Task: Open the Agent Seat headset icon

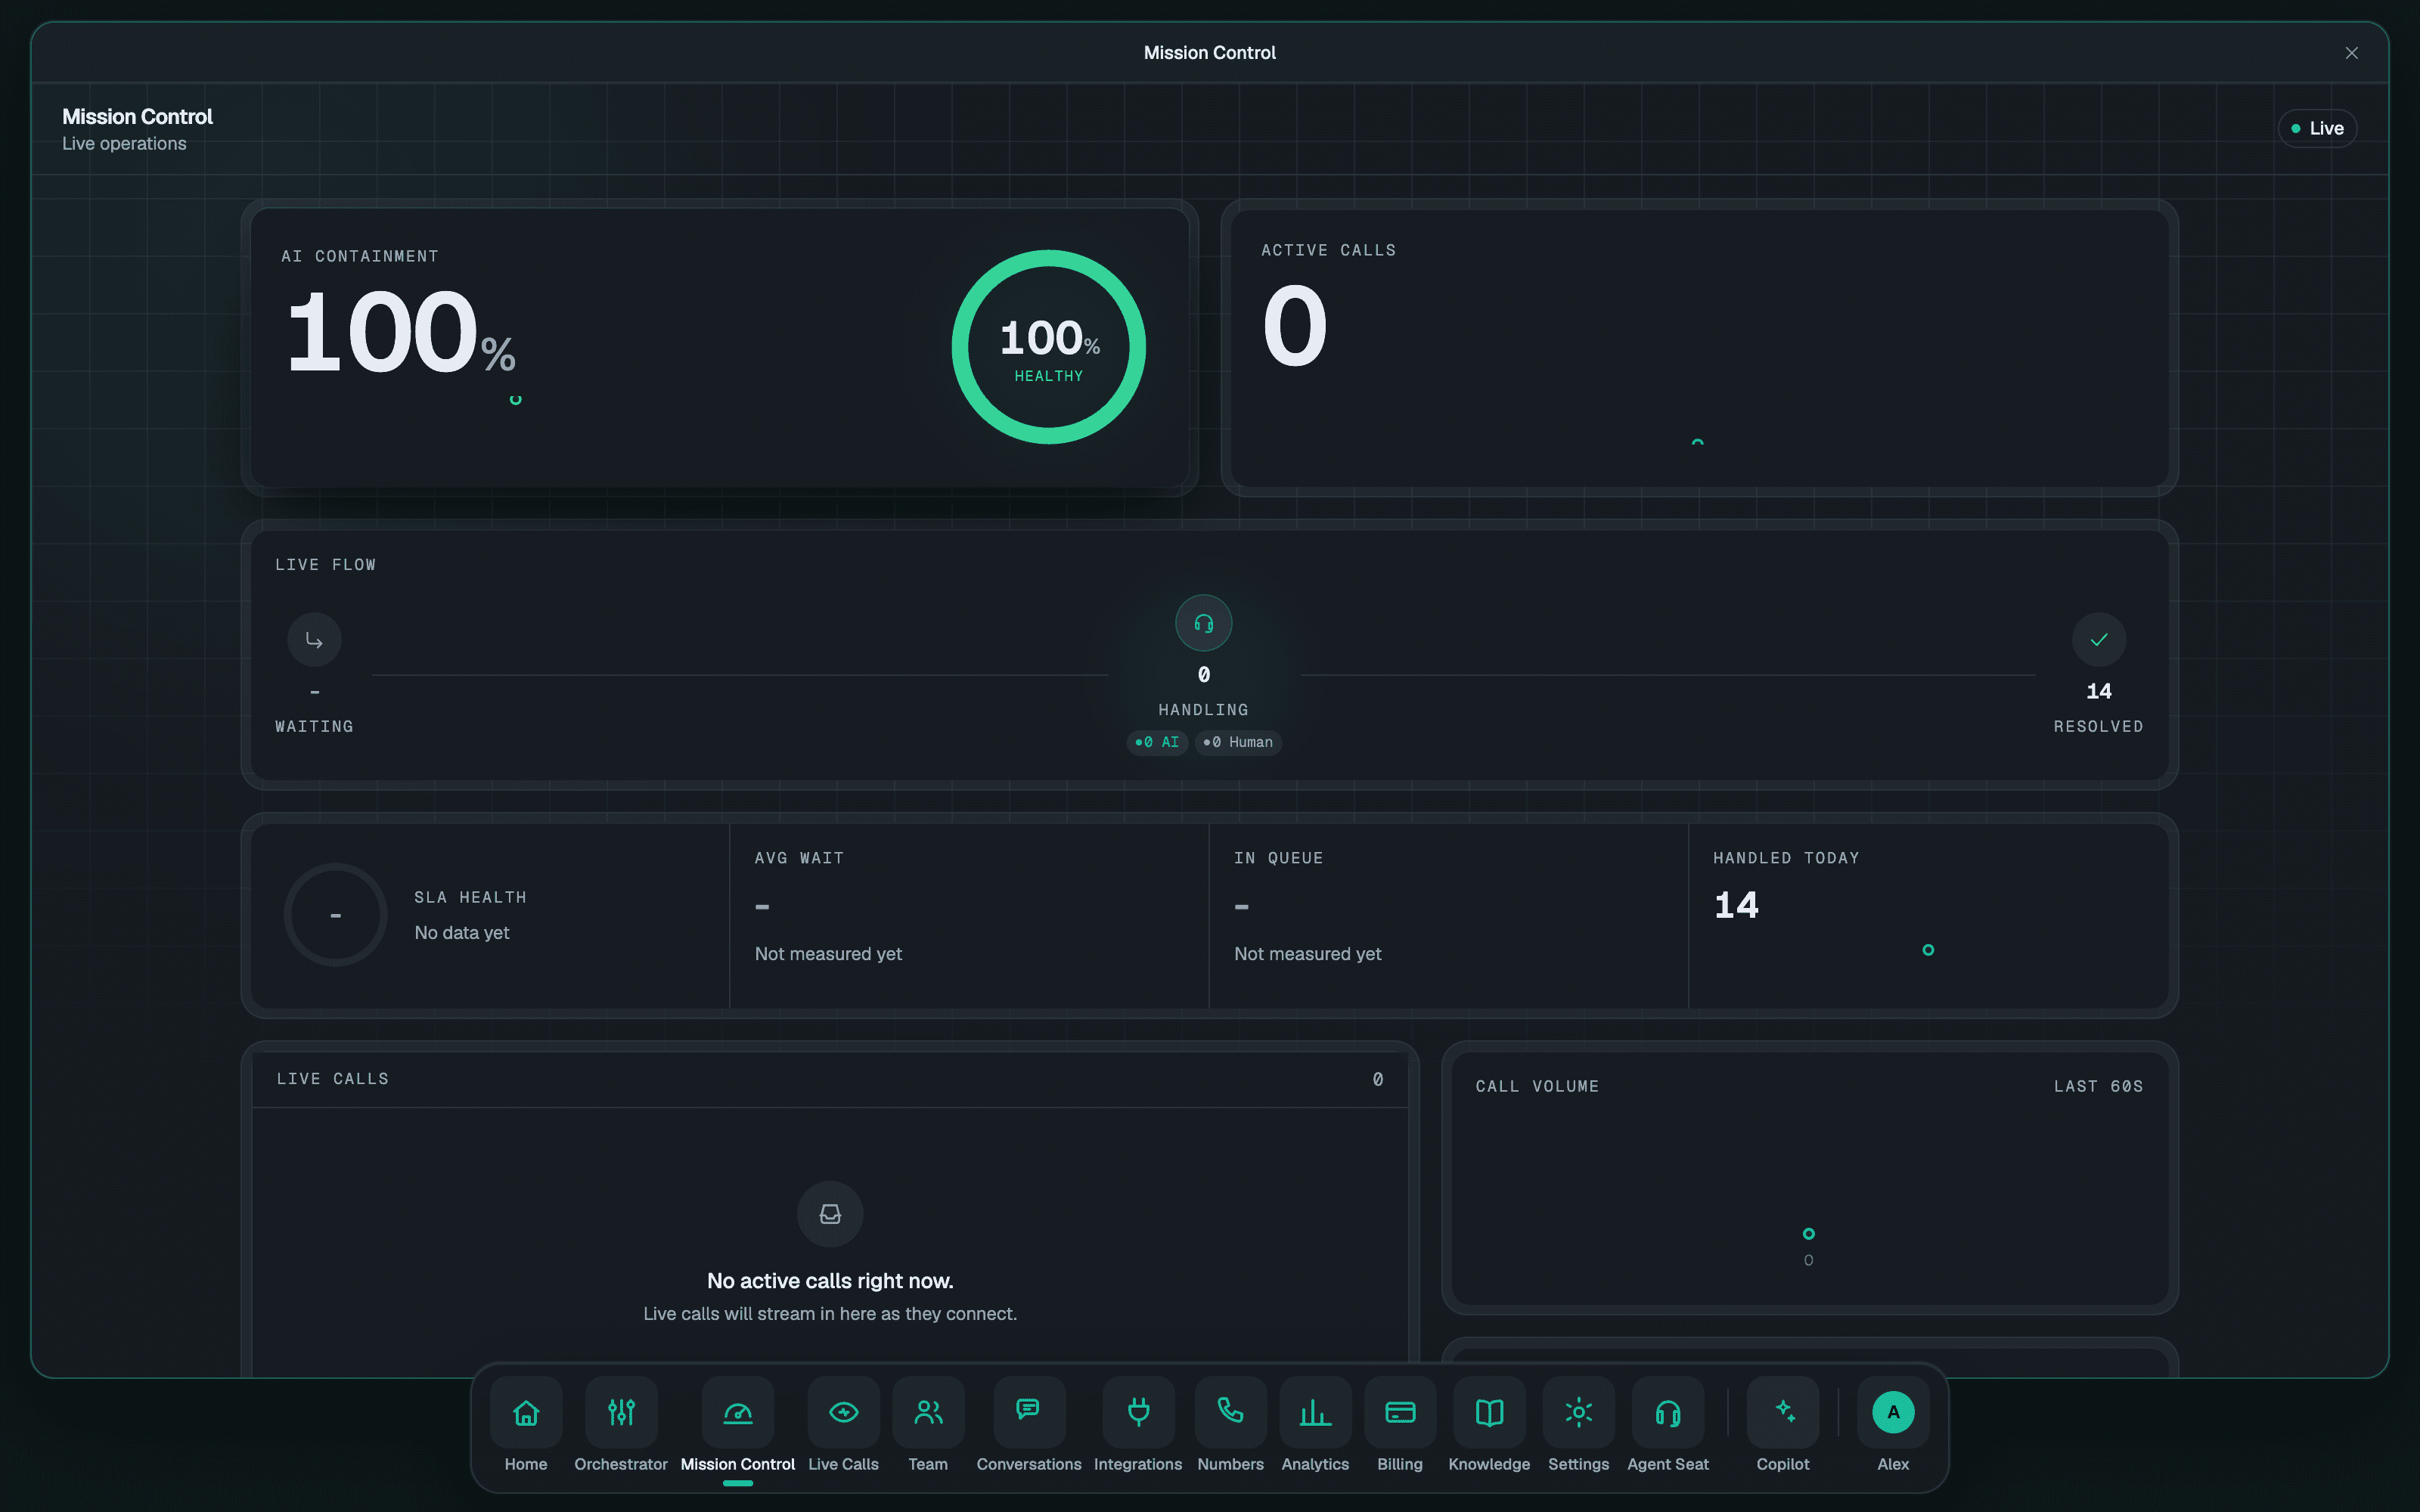Action: [1668, 1411]
